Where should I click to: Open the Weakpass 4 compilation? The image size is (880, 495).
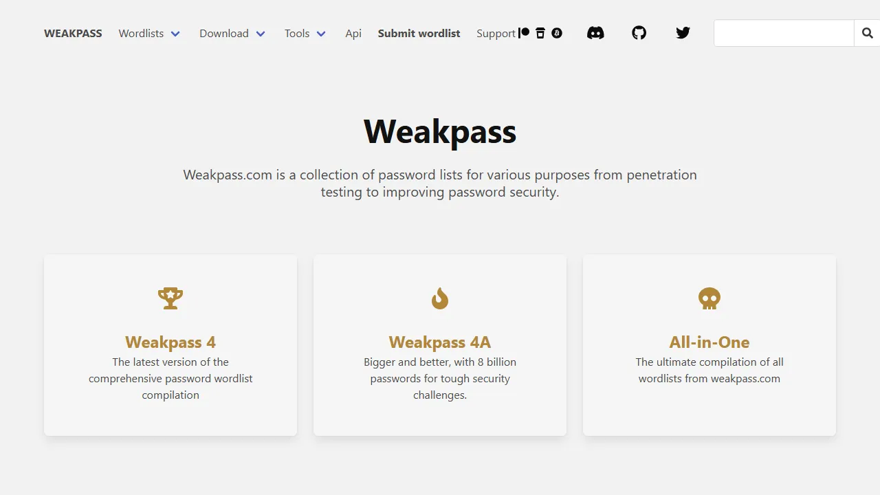click(170, 342)
